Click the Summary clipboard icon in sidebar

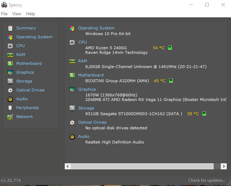(x=10, y=28)
